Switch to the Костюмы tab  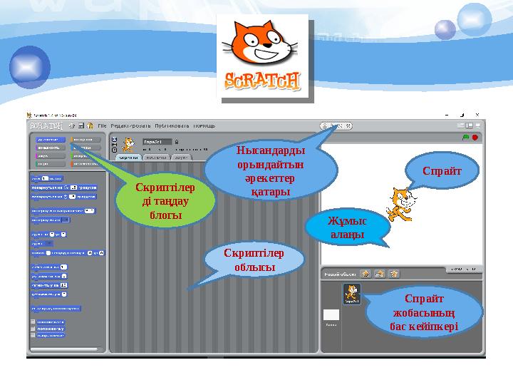(x=156, y=158)
